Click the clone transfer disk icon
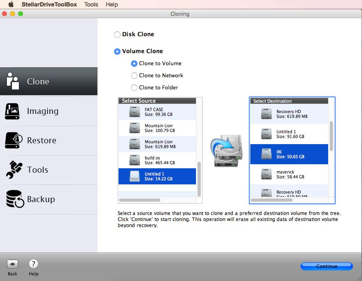Viewport: 362px width, 281px height. tap(226, 150)
